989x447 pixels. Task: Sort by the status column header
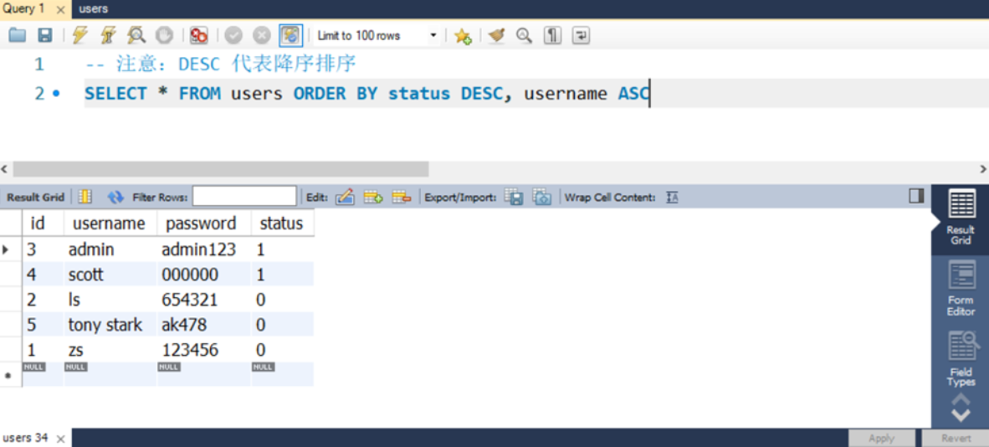coord(281,223)
